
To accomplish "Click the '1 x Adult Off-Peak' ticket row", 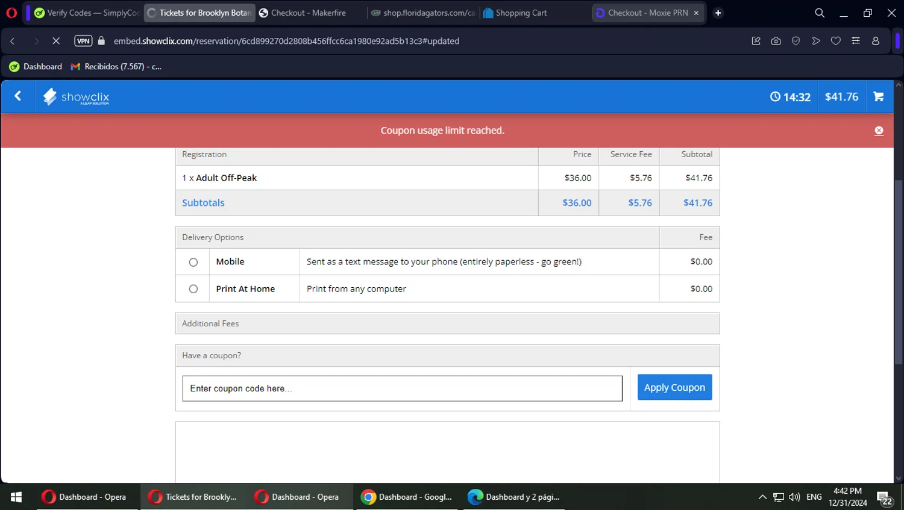I will point(447,178).
